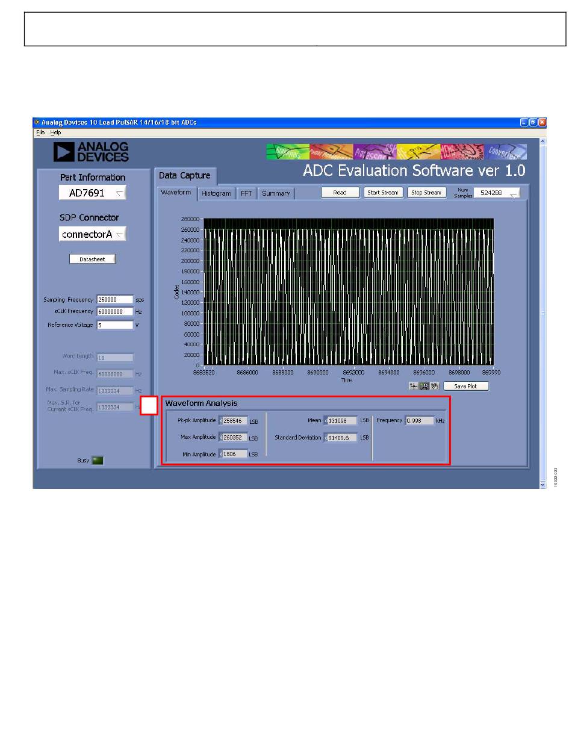Click the title bar application icon
The height and width of the screenshot is (755, 572).
[37, 122]
